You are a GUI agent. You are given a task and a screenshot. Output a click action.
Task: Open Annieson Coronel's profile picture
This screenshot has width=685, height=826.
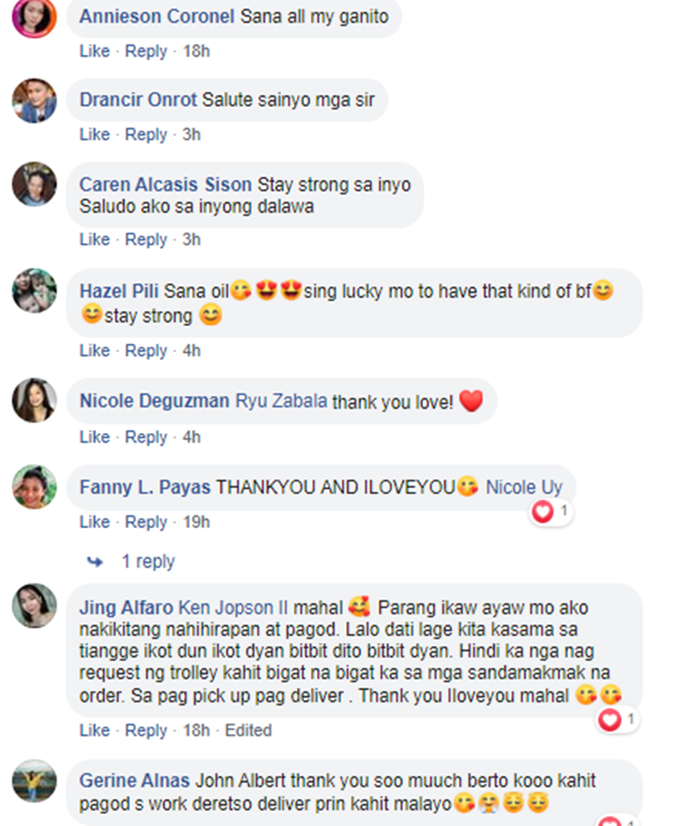(x=34, y=16)
